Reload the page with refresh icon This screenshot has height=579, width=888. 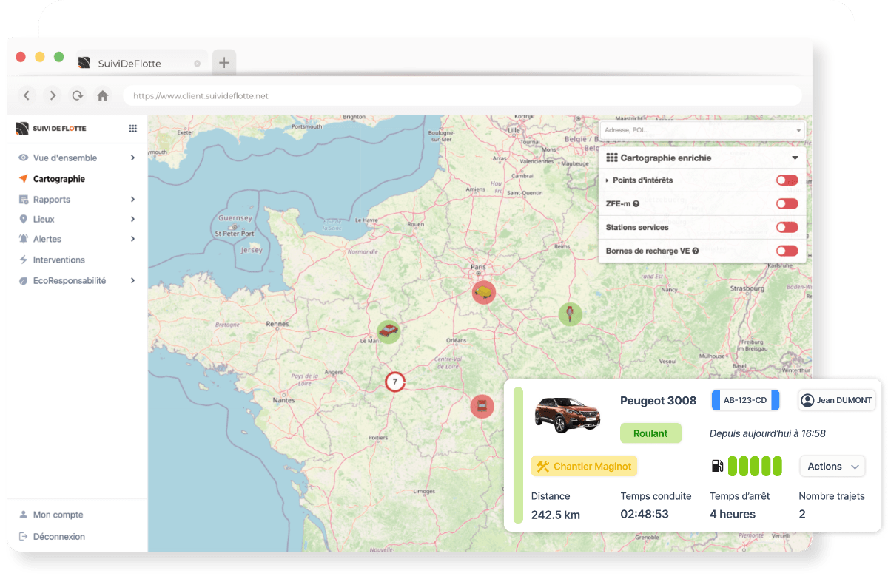(x=77, y=95)
